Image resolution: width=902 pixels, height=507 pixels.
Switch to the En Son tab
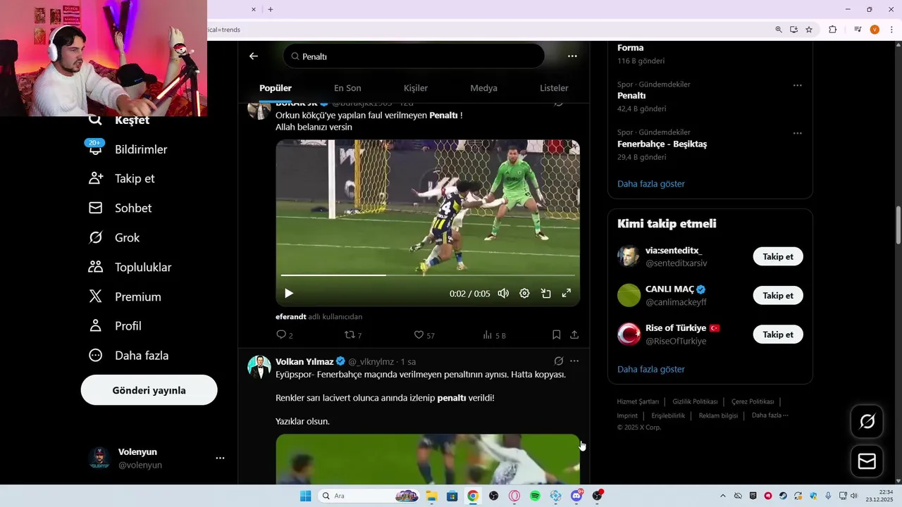coord(347,88)
